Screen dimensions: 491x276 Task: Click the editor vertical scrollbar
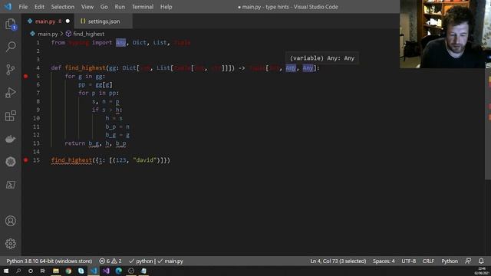488,124
